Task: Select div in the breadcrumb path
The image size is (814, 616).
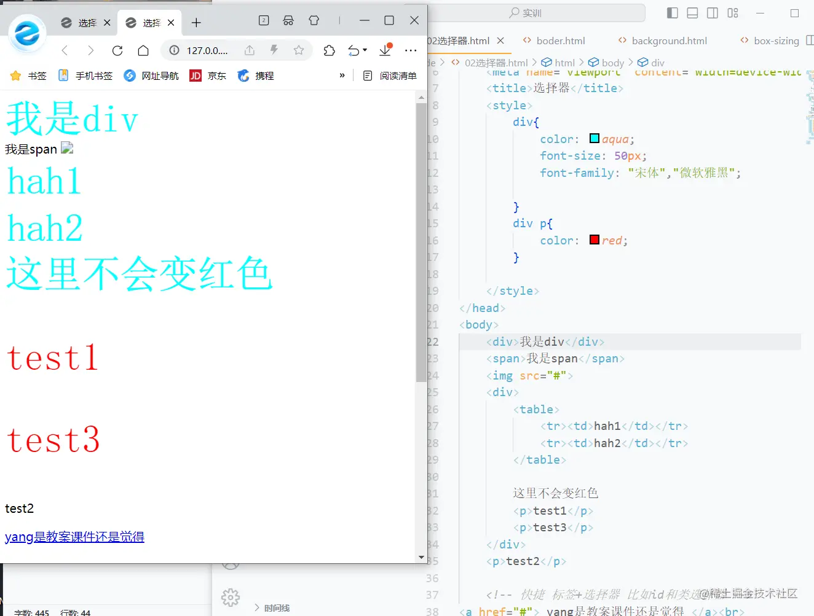Action: point(651,63)
